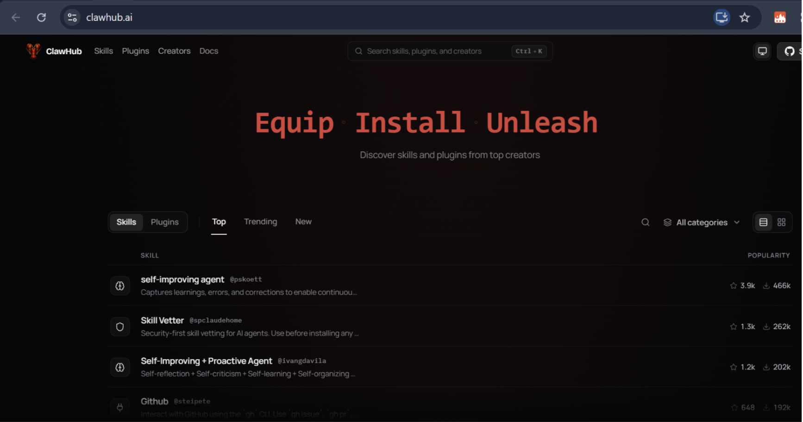Select the Plugins segment toggle
The height and width of the screenshot is (422, 803).
click(165, 222)
